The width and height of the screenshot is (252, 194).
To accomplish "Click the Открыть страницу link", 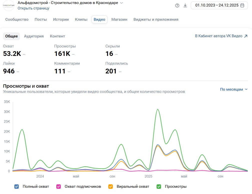I will [x=33, y=8].
